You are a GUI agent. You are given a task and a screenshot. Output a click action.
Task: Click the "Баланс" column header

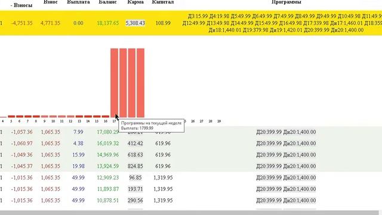click(107, 2)
